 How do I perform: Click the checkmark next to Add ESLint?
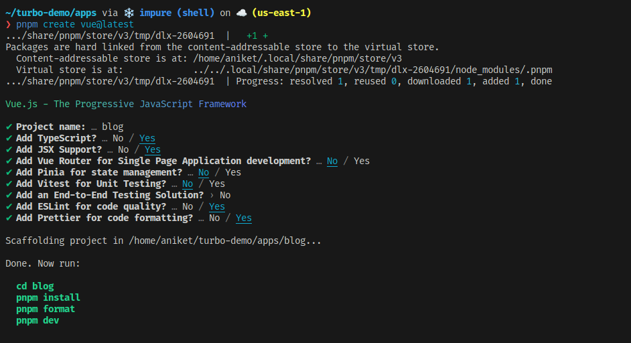pos(8,206)
